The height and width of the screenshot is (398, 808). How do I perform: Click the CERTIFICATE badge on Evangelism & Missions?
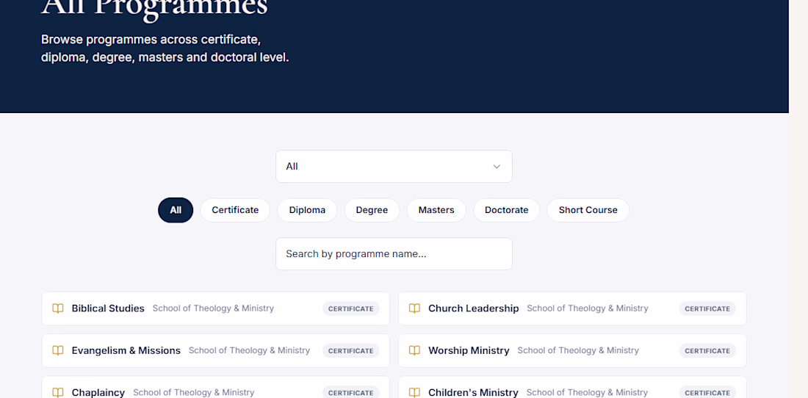tap(351, 350)
